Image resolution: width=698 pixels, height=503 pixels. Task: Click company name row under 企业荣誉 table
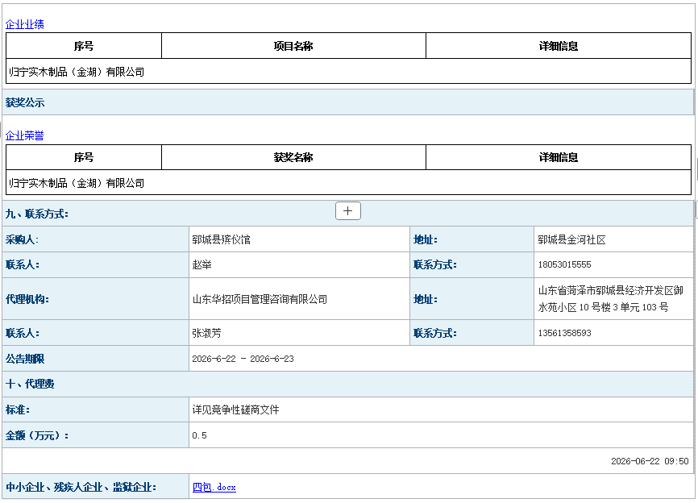tap(348, 182)
